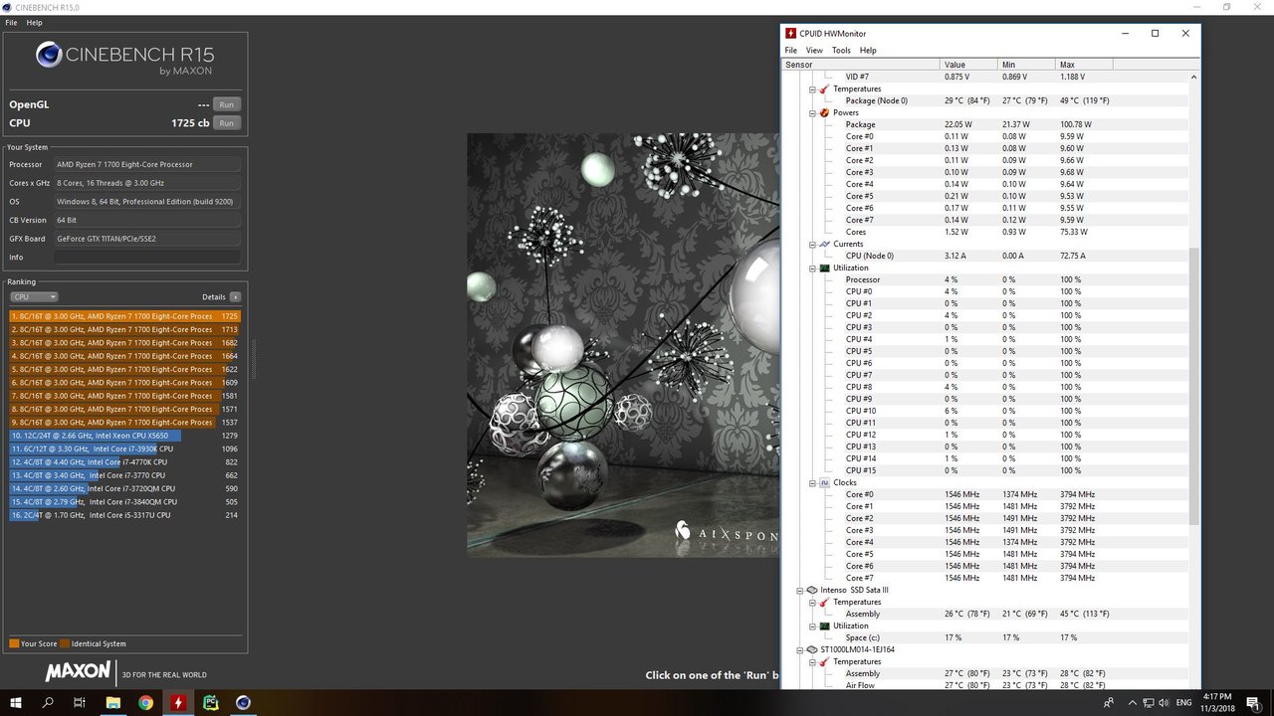Image resolution: width=1274 pixels, height=716 pixels.
Task: Open Google Chrome from the taskbar
Action: pyautogui.click(x=145, y=702)
